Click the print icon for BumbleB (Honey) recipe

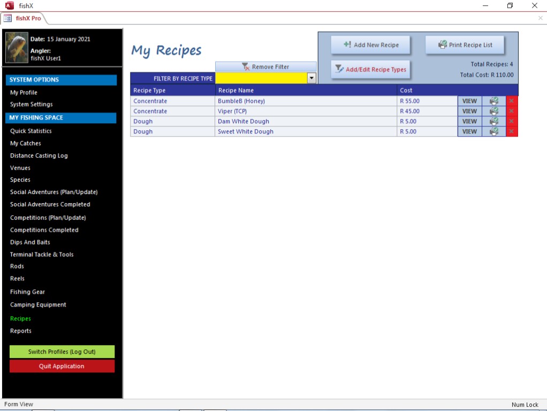coord(493,101)
